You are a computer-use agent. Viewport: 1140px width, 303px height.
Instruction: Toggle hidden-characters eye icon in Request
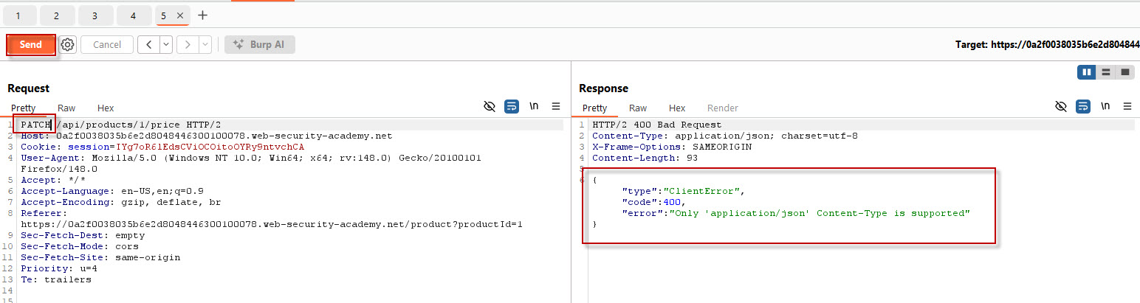(x=489, y=107)
